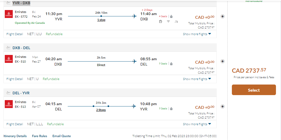The image size is (281, 140).
Task: Click the luggage icon on the DXB-DEL flight
Action: [x=171, y=64]
